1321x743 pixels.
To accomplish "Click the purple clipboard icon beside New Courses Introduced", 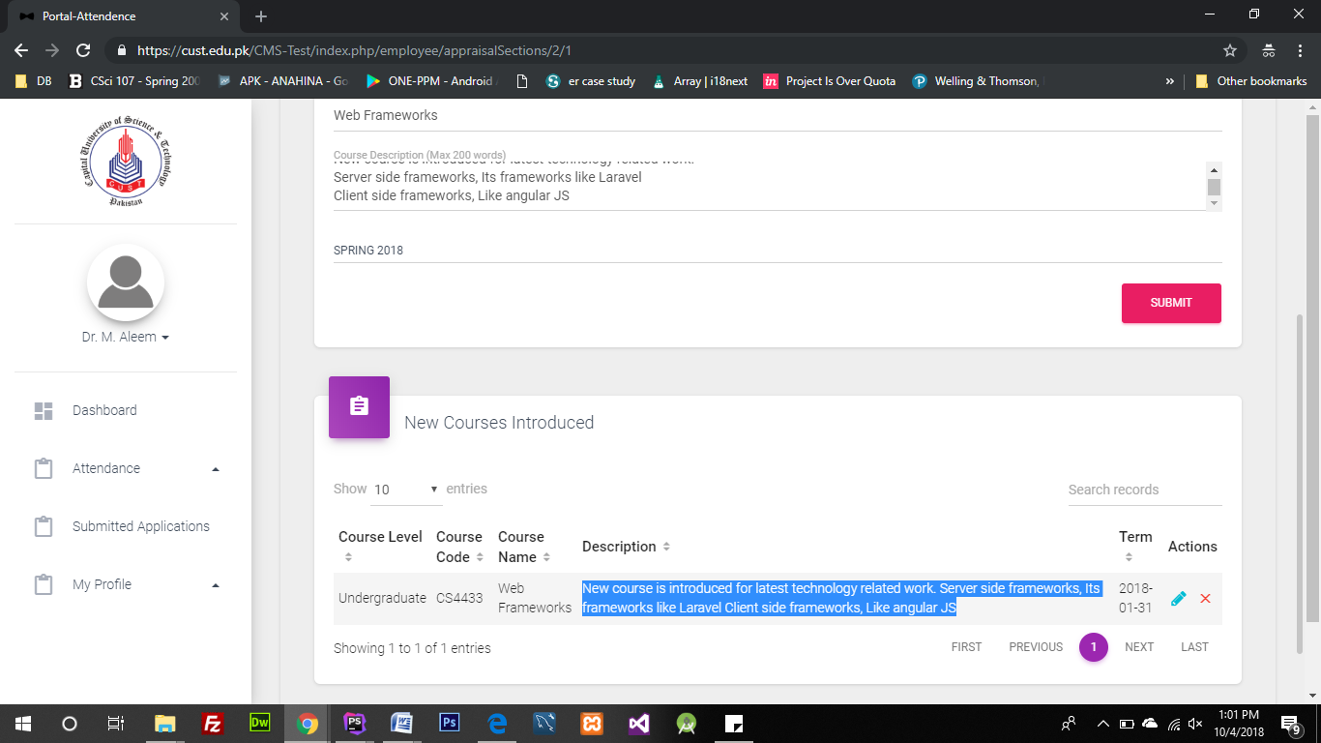I will [359, 406].
